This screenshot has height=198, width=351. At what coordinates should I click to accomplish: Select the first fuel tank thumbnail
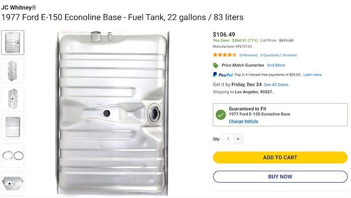coord(13,43)
